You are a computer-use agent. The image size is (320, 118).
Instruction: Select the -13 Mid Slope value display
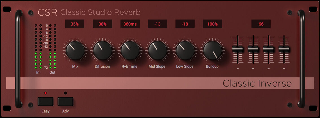157,24
